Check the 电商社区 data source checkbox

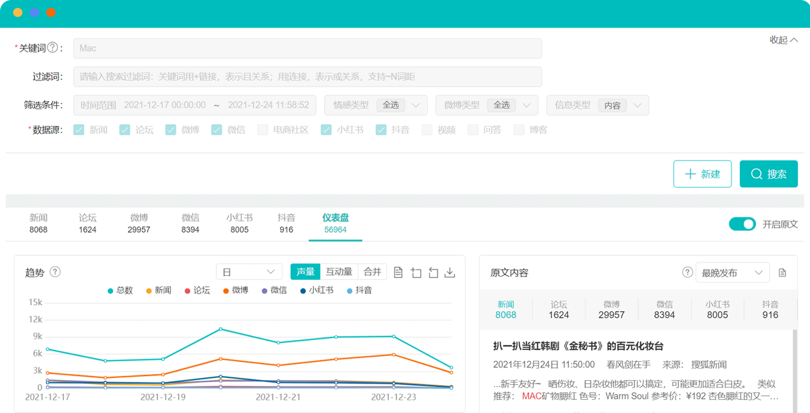(263, 130)
